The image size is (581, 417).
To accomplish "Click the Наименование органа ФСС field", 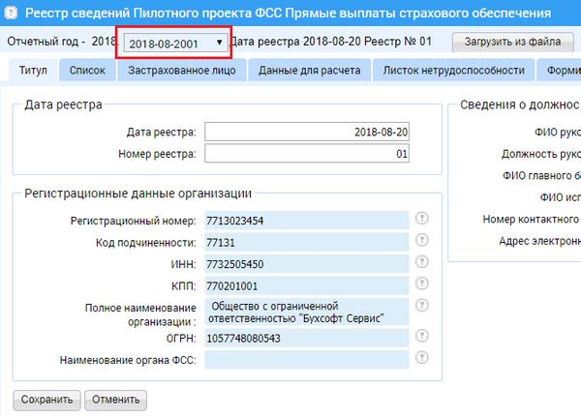I will [x=307, y=361].
